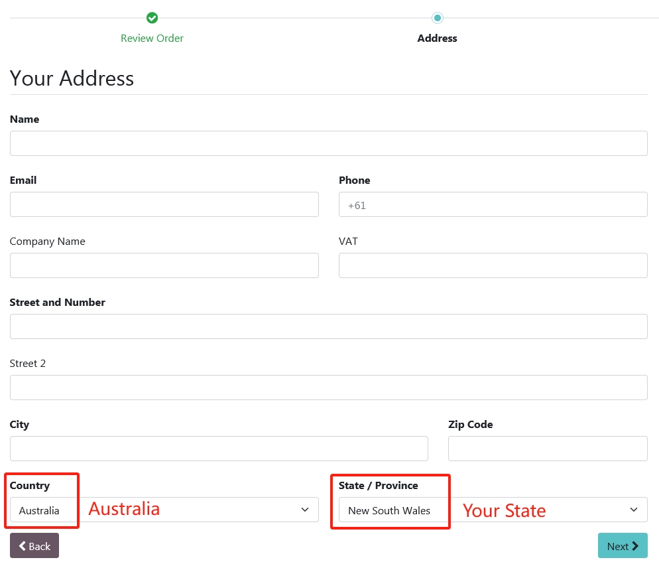Click the VAT input field
659x570 pixels.
click(493, 265)
